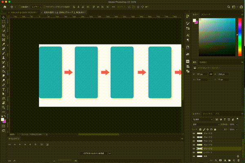Switch to the Swatches tab

click(205, 14)
